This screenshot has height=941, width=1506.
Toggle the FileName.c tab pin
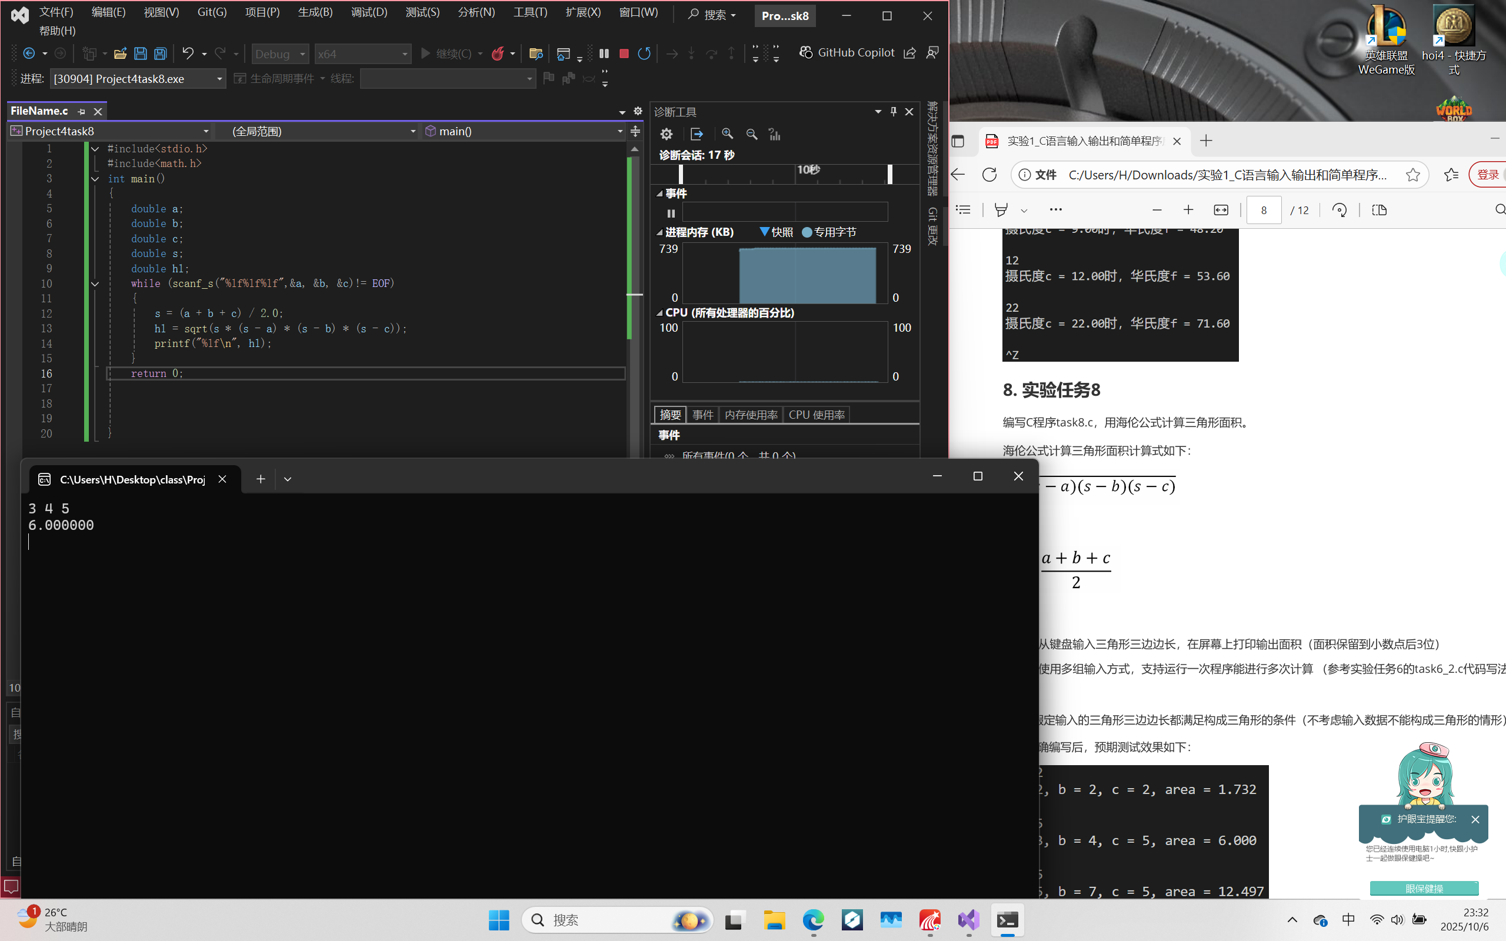[82, 111]
